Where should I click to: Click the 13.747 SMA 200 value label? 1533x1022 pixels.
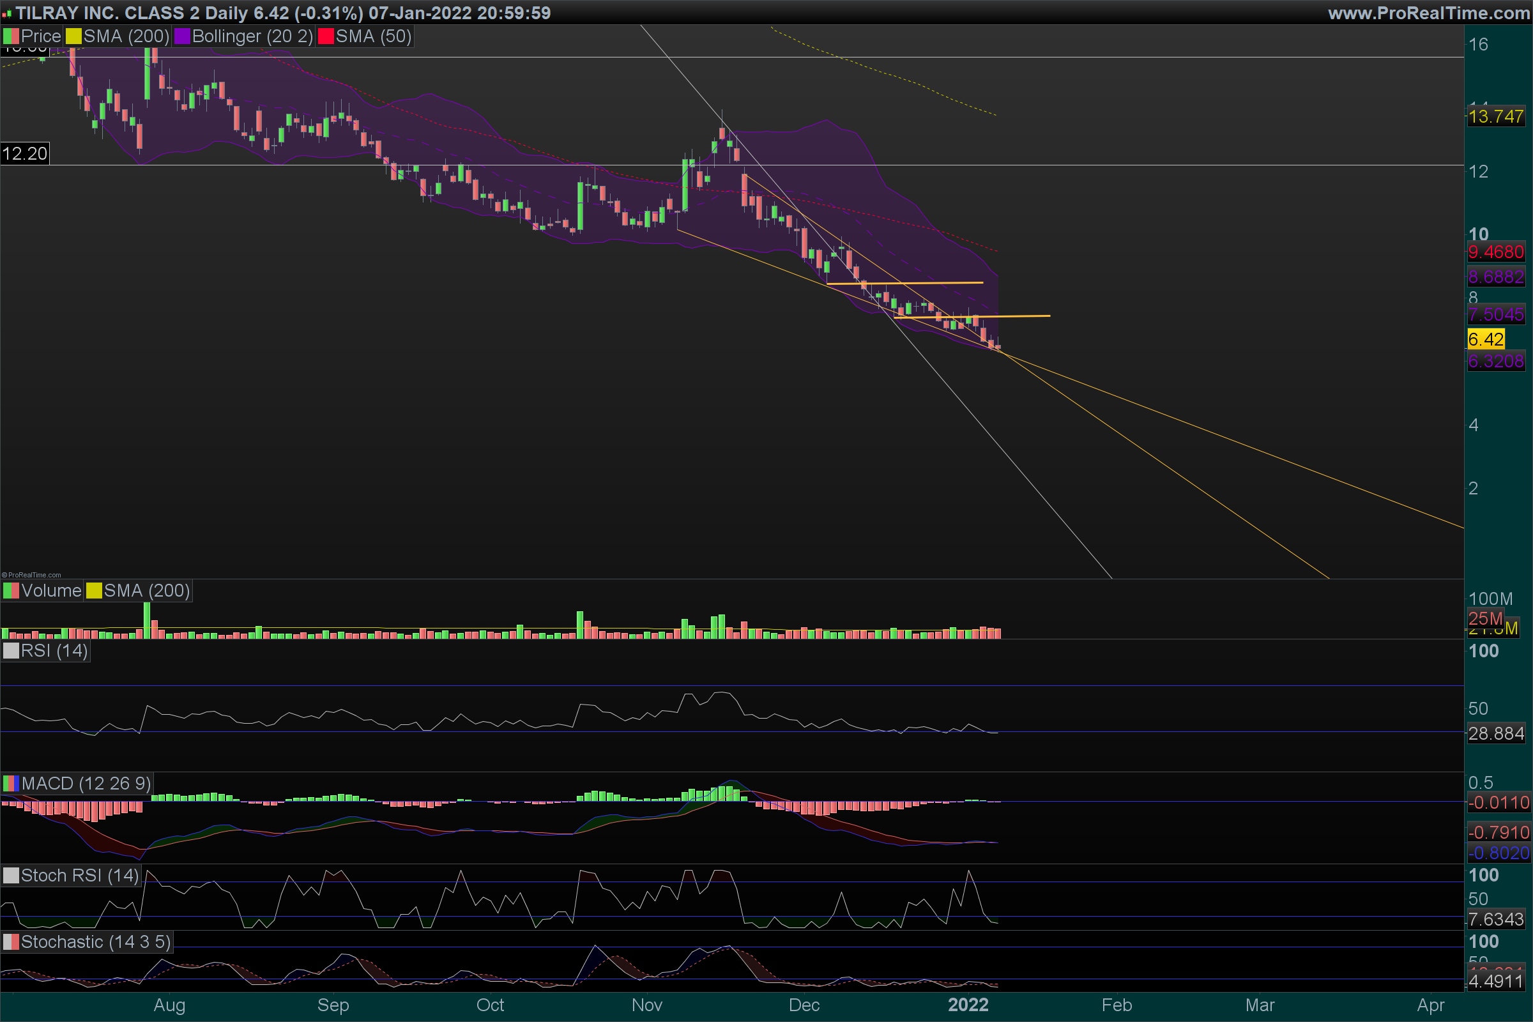pyautogui.click(x=1496, y=117)
